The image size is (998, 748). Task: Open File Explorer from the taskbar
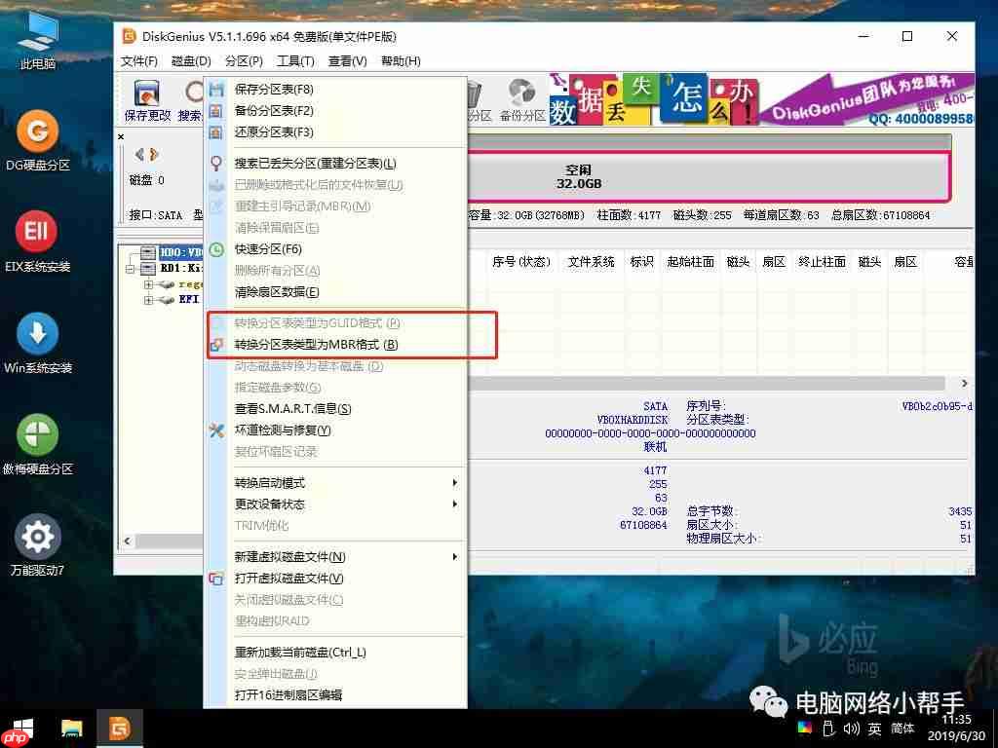[x=71, y=728]
